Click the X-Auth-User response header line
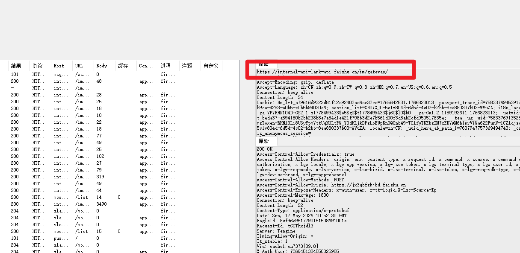The image size is (520, 253). tap(298, 251)
